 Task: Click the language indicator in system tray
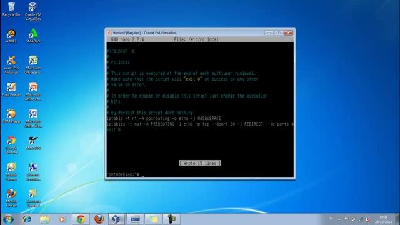(x=331, y=219)
